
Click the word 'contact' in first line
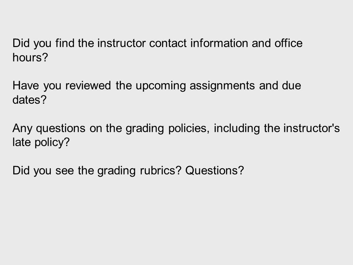[x=168, y=43]
